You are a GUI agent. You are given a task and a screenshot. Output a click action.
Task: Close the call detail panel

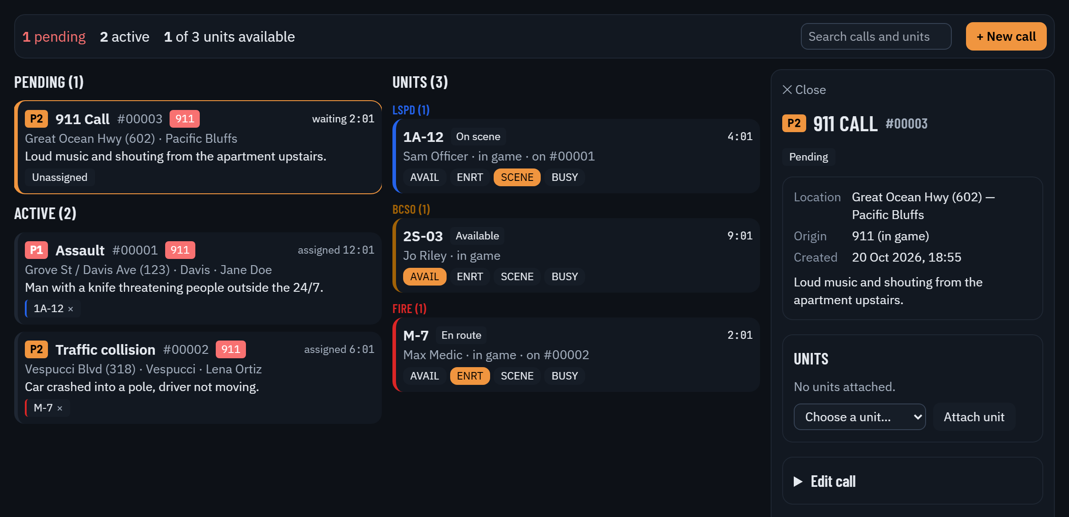[804, 90]
